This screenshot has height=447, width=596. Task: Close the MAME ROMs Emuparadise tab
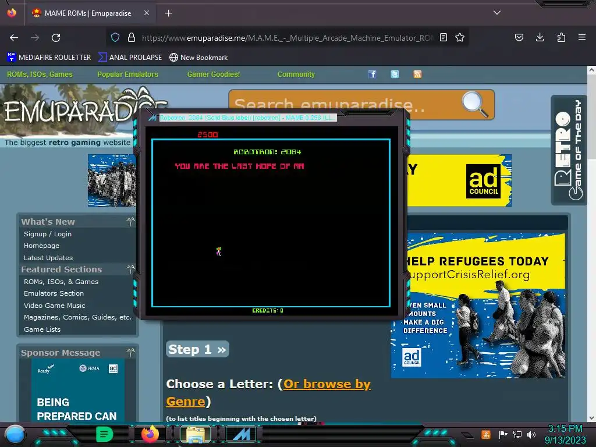pos(147,13)
